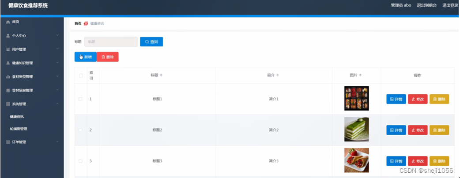The width and height of the screenshot is (460, 178).
Task: Click the 健康饮食推荐系统 title
Action: point(28,6)
